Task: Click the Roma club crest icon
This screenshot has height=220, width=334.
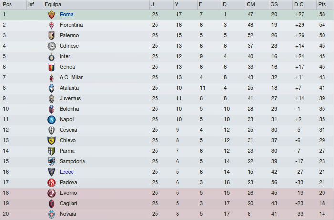Action: tap(52, 14)
